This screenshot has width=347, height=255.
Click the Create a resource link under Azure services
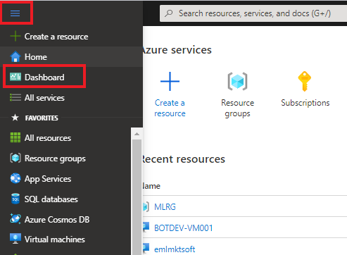pyautogui.click(x=170, y=108)
